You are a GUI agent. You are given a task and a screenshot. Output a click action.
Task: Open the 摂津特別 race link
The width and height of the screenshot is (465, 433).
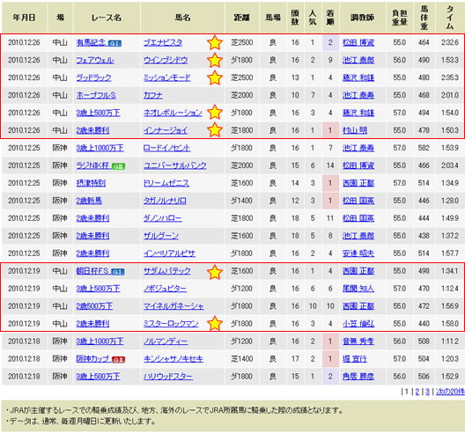click(x=91, y=183)
